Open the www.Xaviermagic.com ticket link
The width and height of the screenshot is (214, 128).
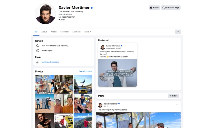pyautogui.click(x=118, y=57)
